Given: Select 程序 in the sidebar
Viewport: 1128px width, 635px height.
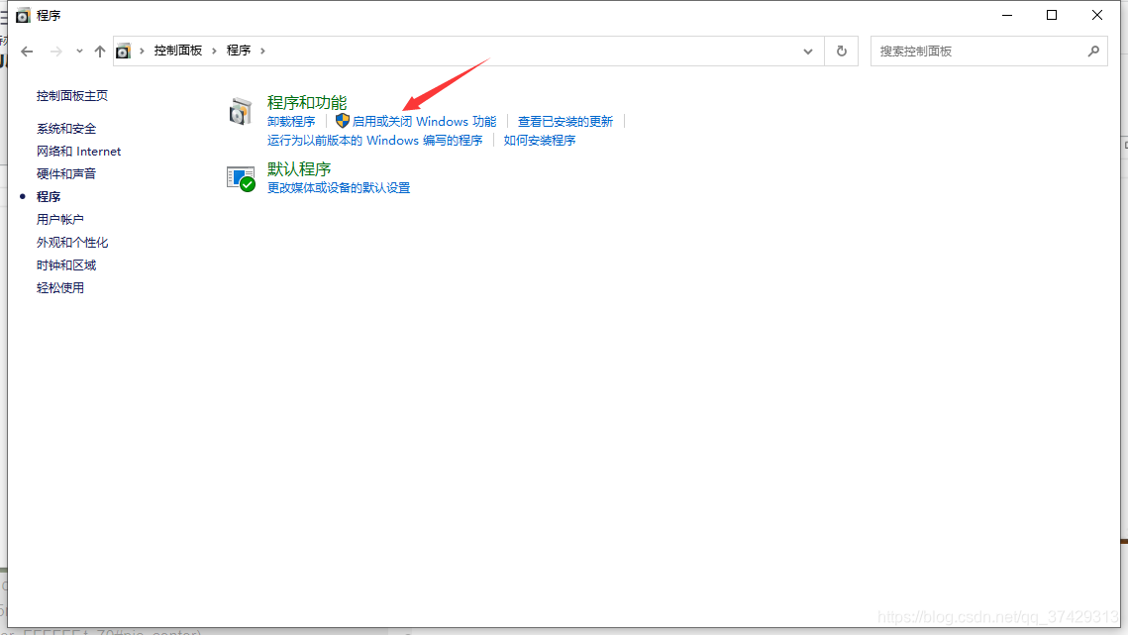Looking at the screenshot, I should pos(49,196).
